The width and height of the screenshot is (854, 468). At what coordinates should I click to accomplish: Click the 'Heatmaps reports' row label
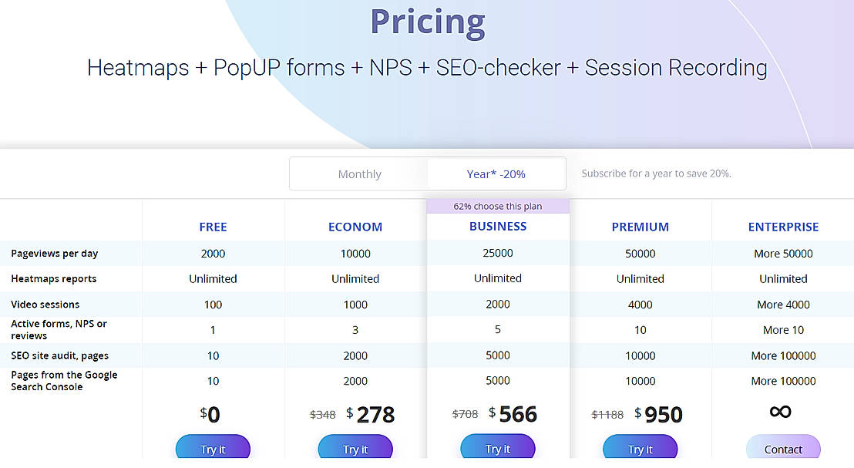[53, 278]
